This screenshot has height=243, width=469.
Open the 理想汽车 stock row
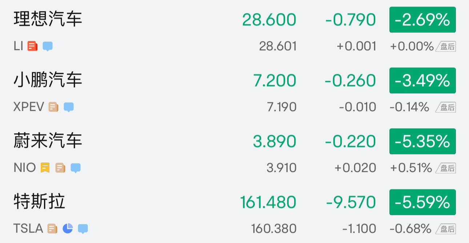coord(48,19)
